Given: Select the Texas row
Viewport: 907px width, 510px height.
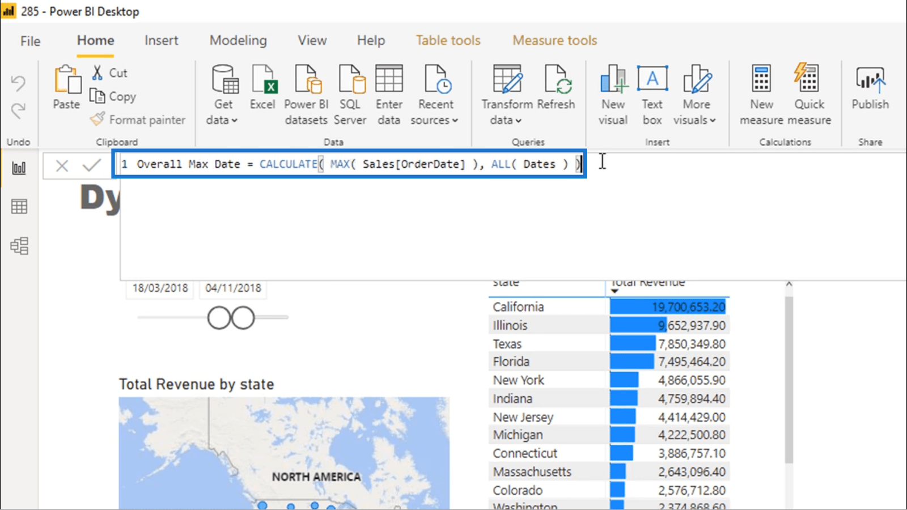Looking at the screenshot, I should (609, 344).
